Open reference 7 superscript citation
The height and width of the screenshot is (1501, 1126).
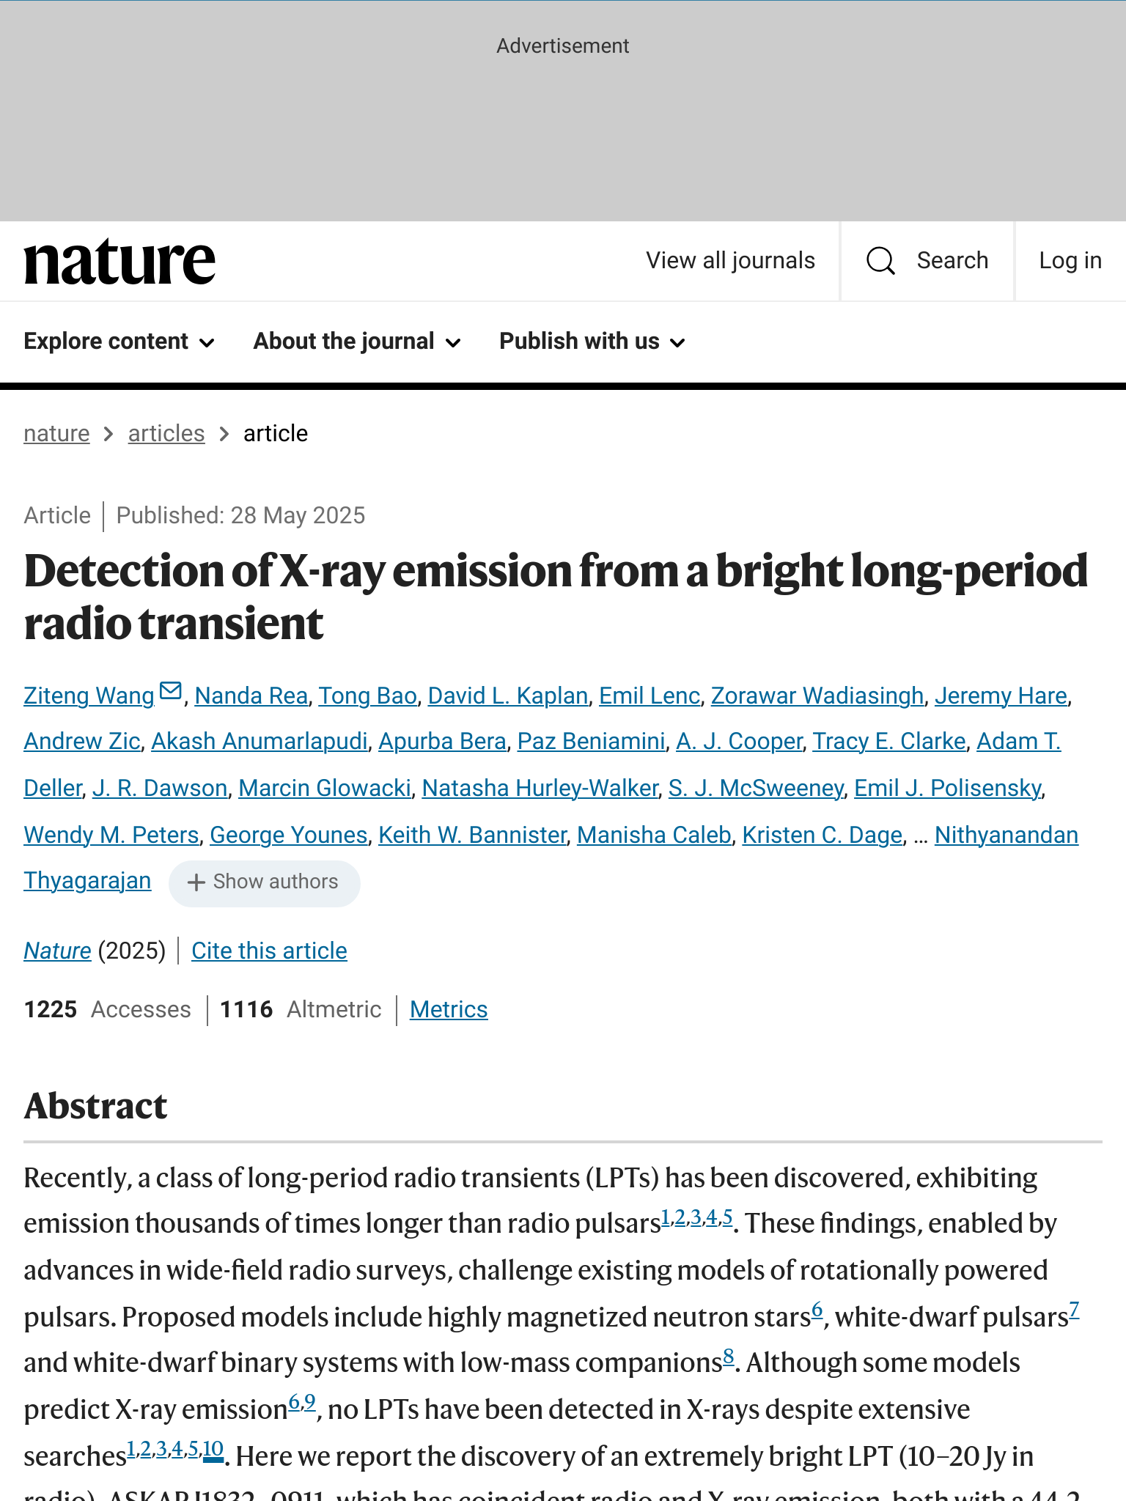[x=1074, y=1309]
